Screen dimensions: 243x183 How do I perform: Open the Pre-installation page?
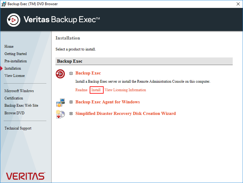[15, 61]
